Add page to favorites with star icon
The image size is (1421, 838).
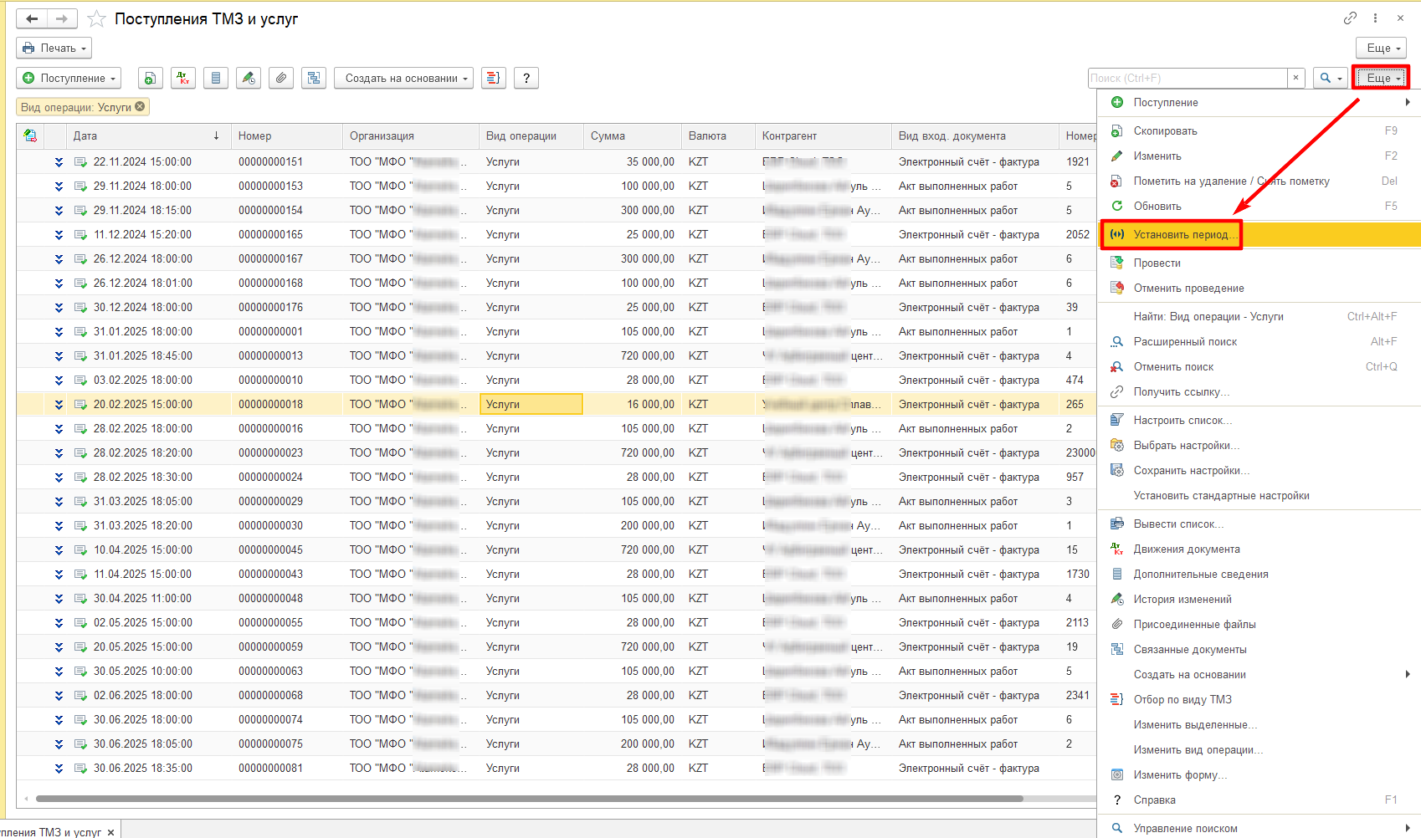97,18
